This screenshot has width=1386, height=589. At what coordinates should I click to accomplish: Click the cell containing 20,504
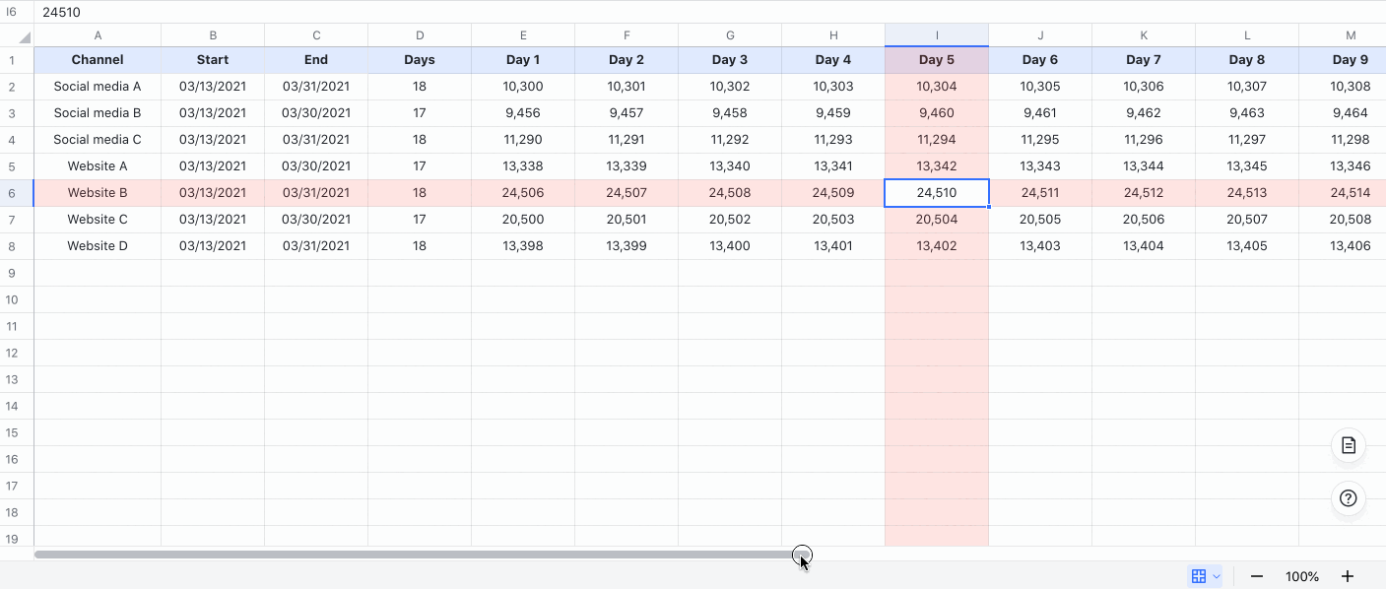point(937,219)
